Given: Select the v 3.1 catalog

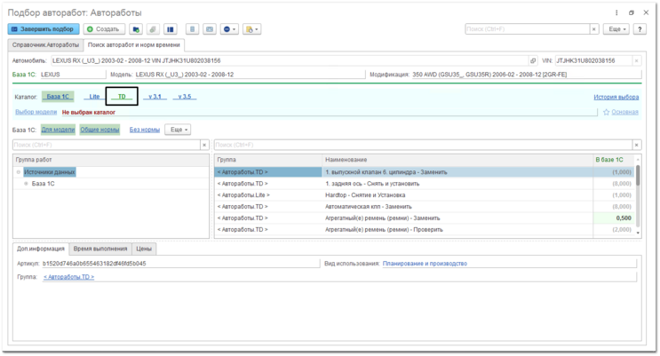Looking at the screenshot, I should pos(155,97).
